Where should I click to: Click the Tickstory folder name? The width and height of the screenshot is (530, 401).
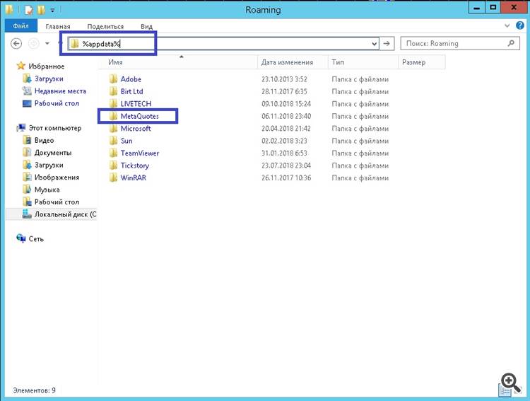pos(135,165)
